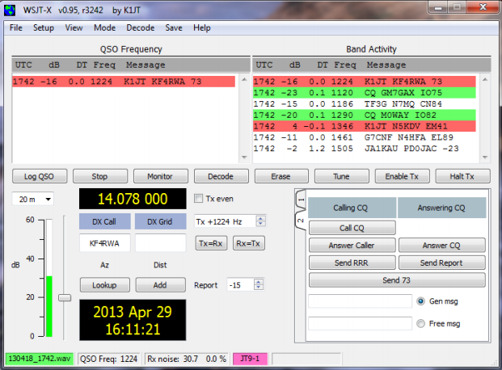The image size is (502, 370).
Task: Click the WSJT-X globe icon in title bar
Action: (10, 11)
